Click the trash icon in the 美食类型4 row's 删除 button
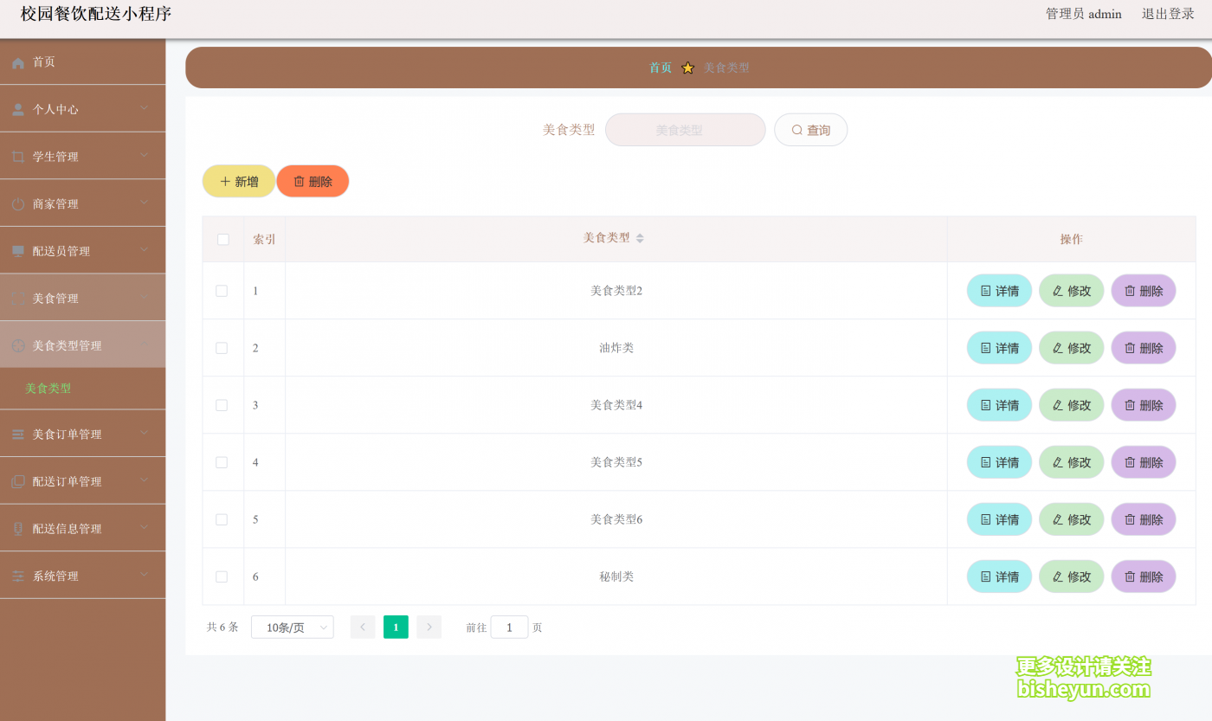Screen dimensions: 1212x721 tap(1130, 405)
